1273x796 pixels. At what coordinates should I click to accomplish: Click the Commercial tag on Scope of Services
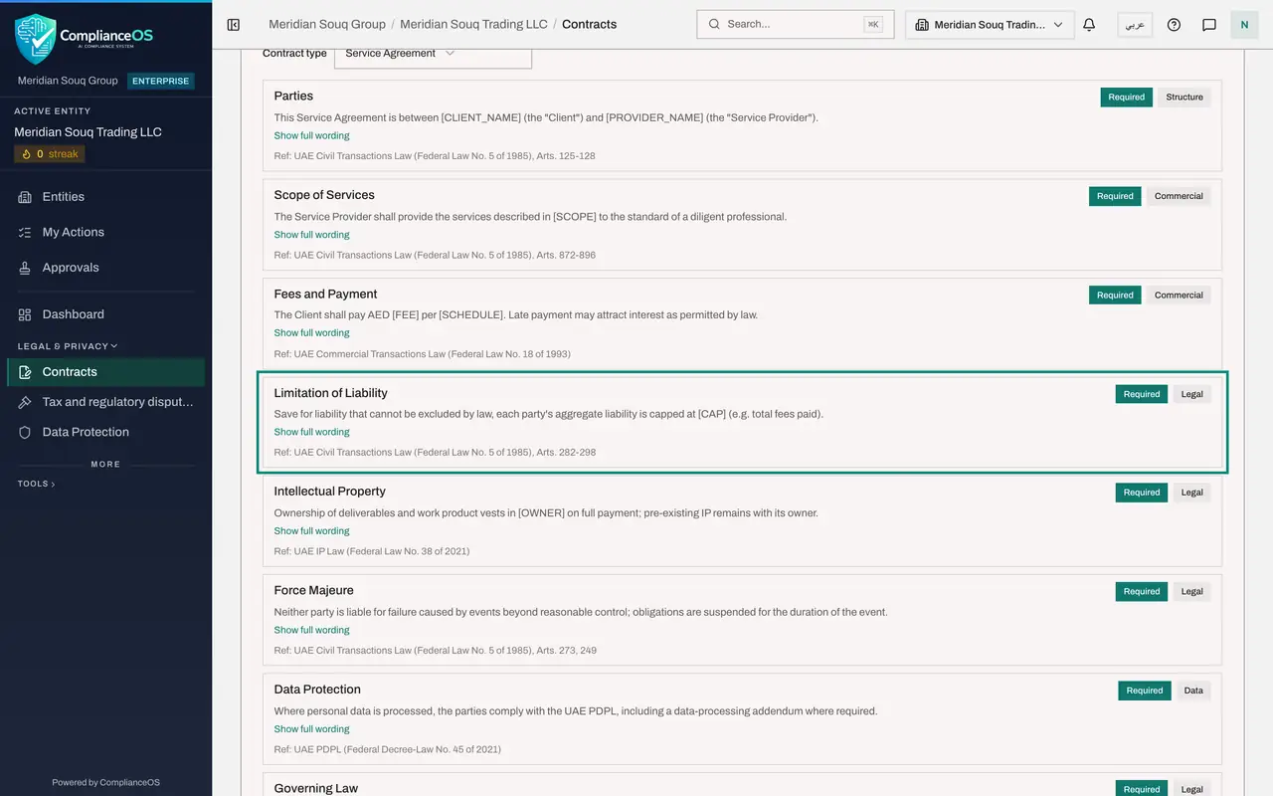coord(1179,196)
